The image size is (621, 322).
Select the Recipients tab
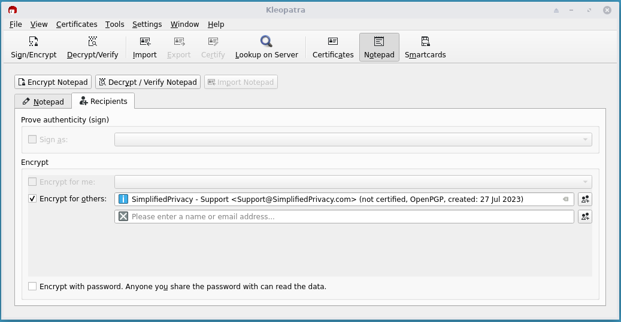coord(104,101)
